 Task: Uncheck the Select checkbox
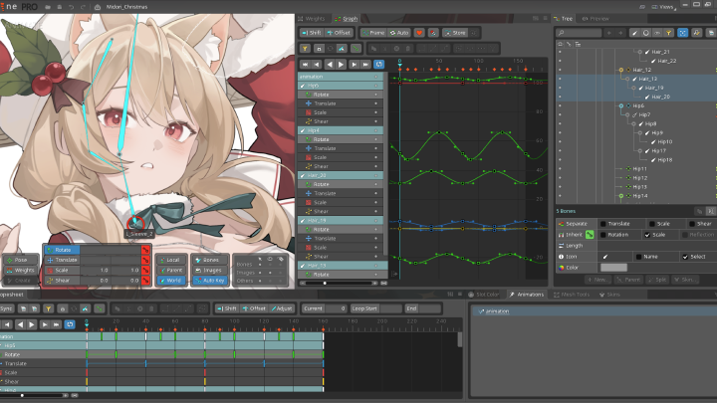685,257
